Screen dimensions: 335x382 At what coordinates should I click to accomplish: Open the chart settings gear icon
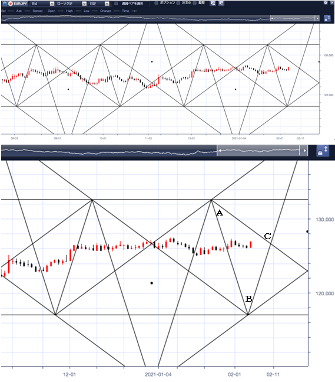[326, 3]
